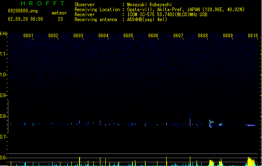The width and height of the screenshot is (262, 166).
Task: Click the 0609 time marker
Action: click(228, 36)
